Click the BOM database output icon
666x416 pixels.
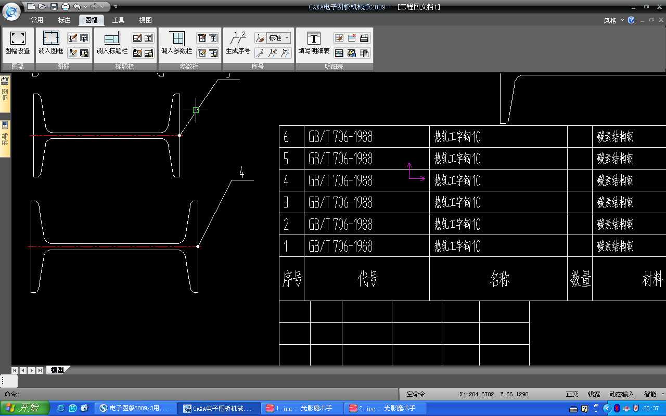(352, 53)
